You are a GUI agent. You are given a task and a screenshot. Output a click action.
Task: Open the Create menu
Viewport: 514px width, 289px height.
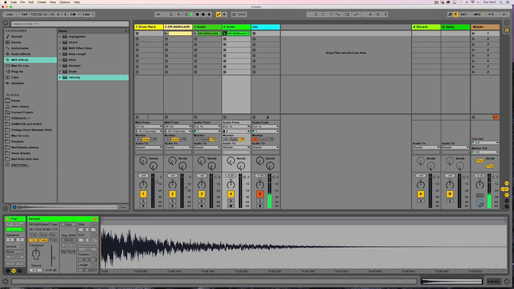pos(42,2)
